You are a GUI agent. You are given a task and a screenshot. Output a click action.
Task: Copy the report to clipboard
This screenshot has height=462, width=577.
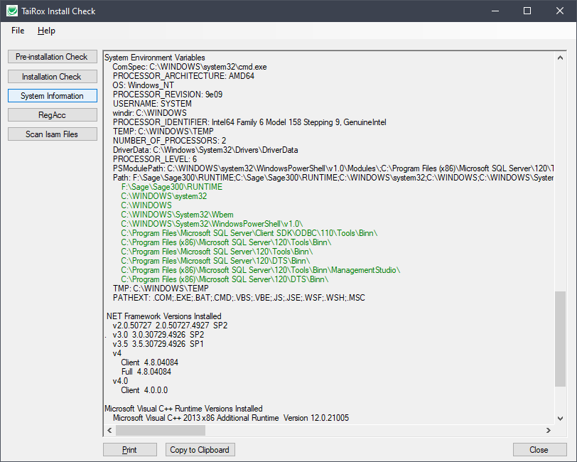[200, 450]
